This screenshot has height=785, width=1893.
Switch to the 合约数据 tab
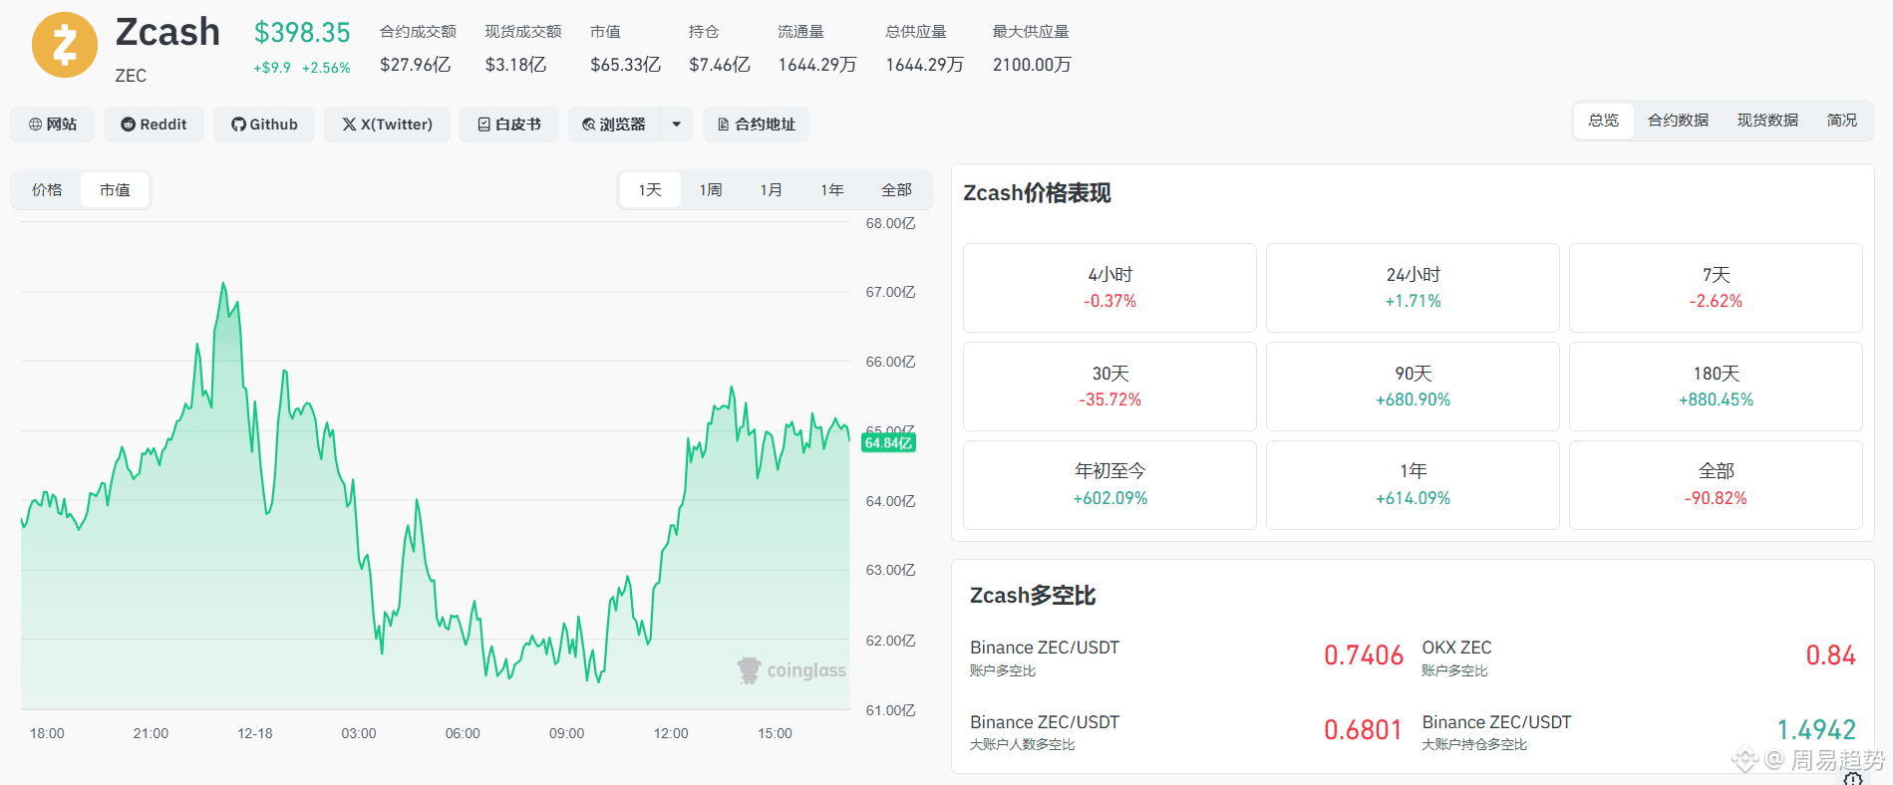[x=1678, y=121]
